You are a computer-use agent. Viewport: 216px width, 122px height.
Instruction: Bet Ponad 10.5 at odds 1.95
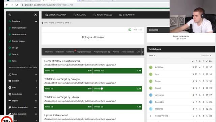click(68, 71)
